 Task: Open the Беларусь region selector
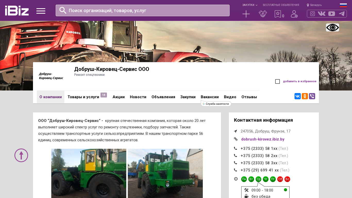click(314, 5)
